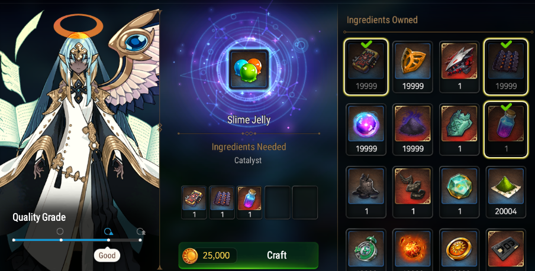Select the highest quality grade marker
Screen dimensions: 535x271
point(140,240)
